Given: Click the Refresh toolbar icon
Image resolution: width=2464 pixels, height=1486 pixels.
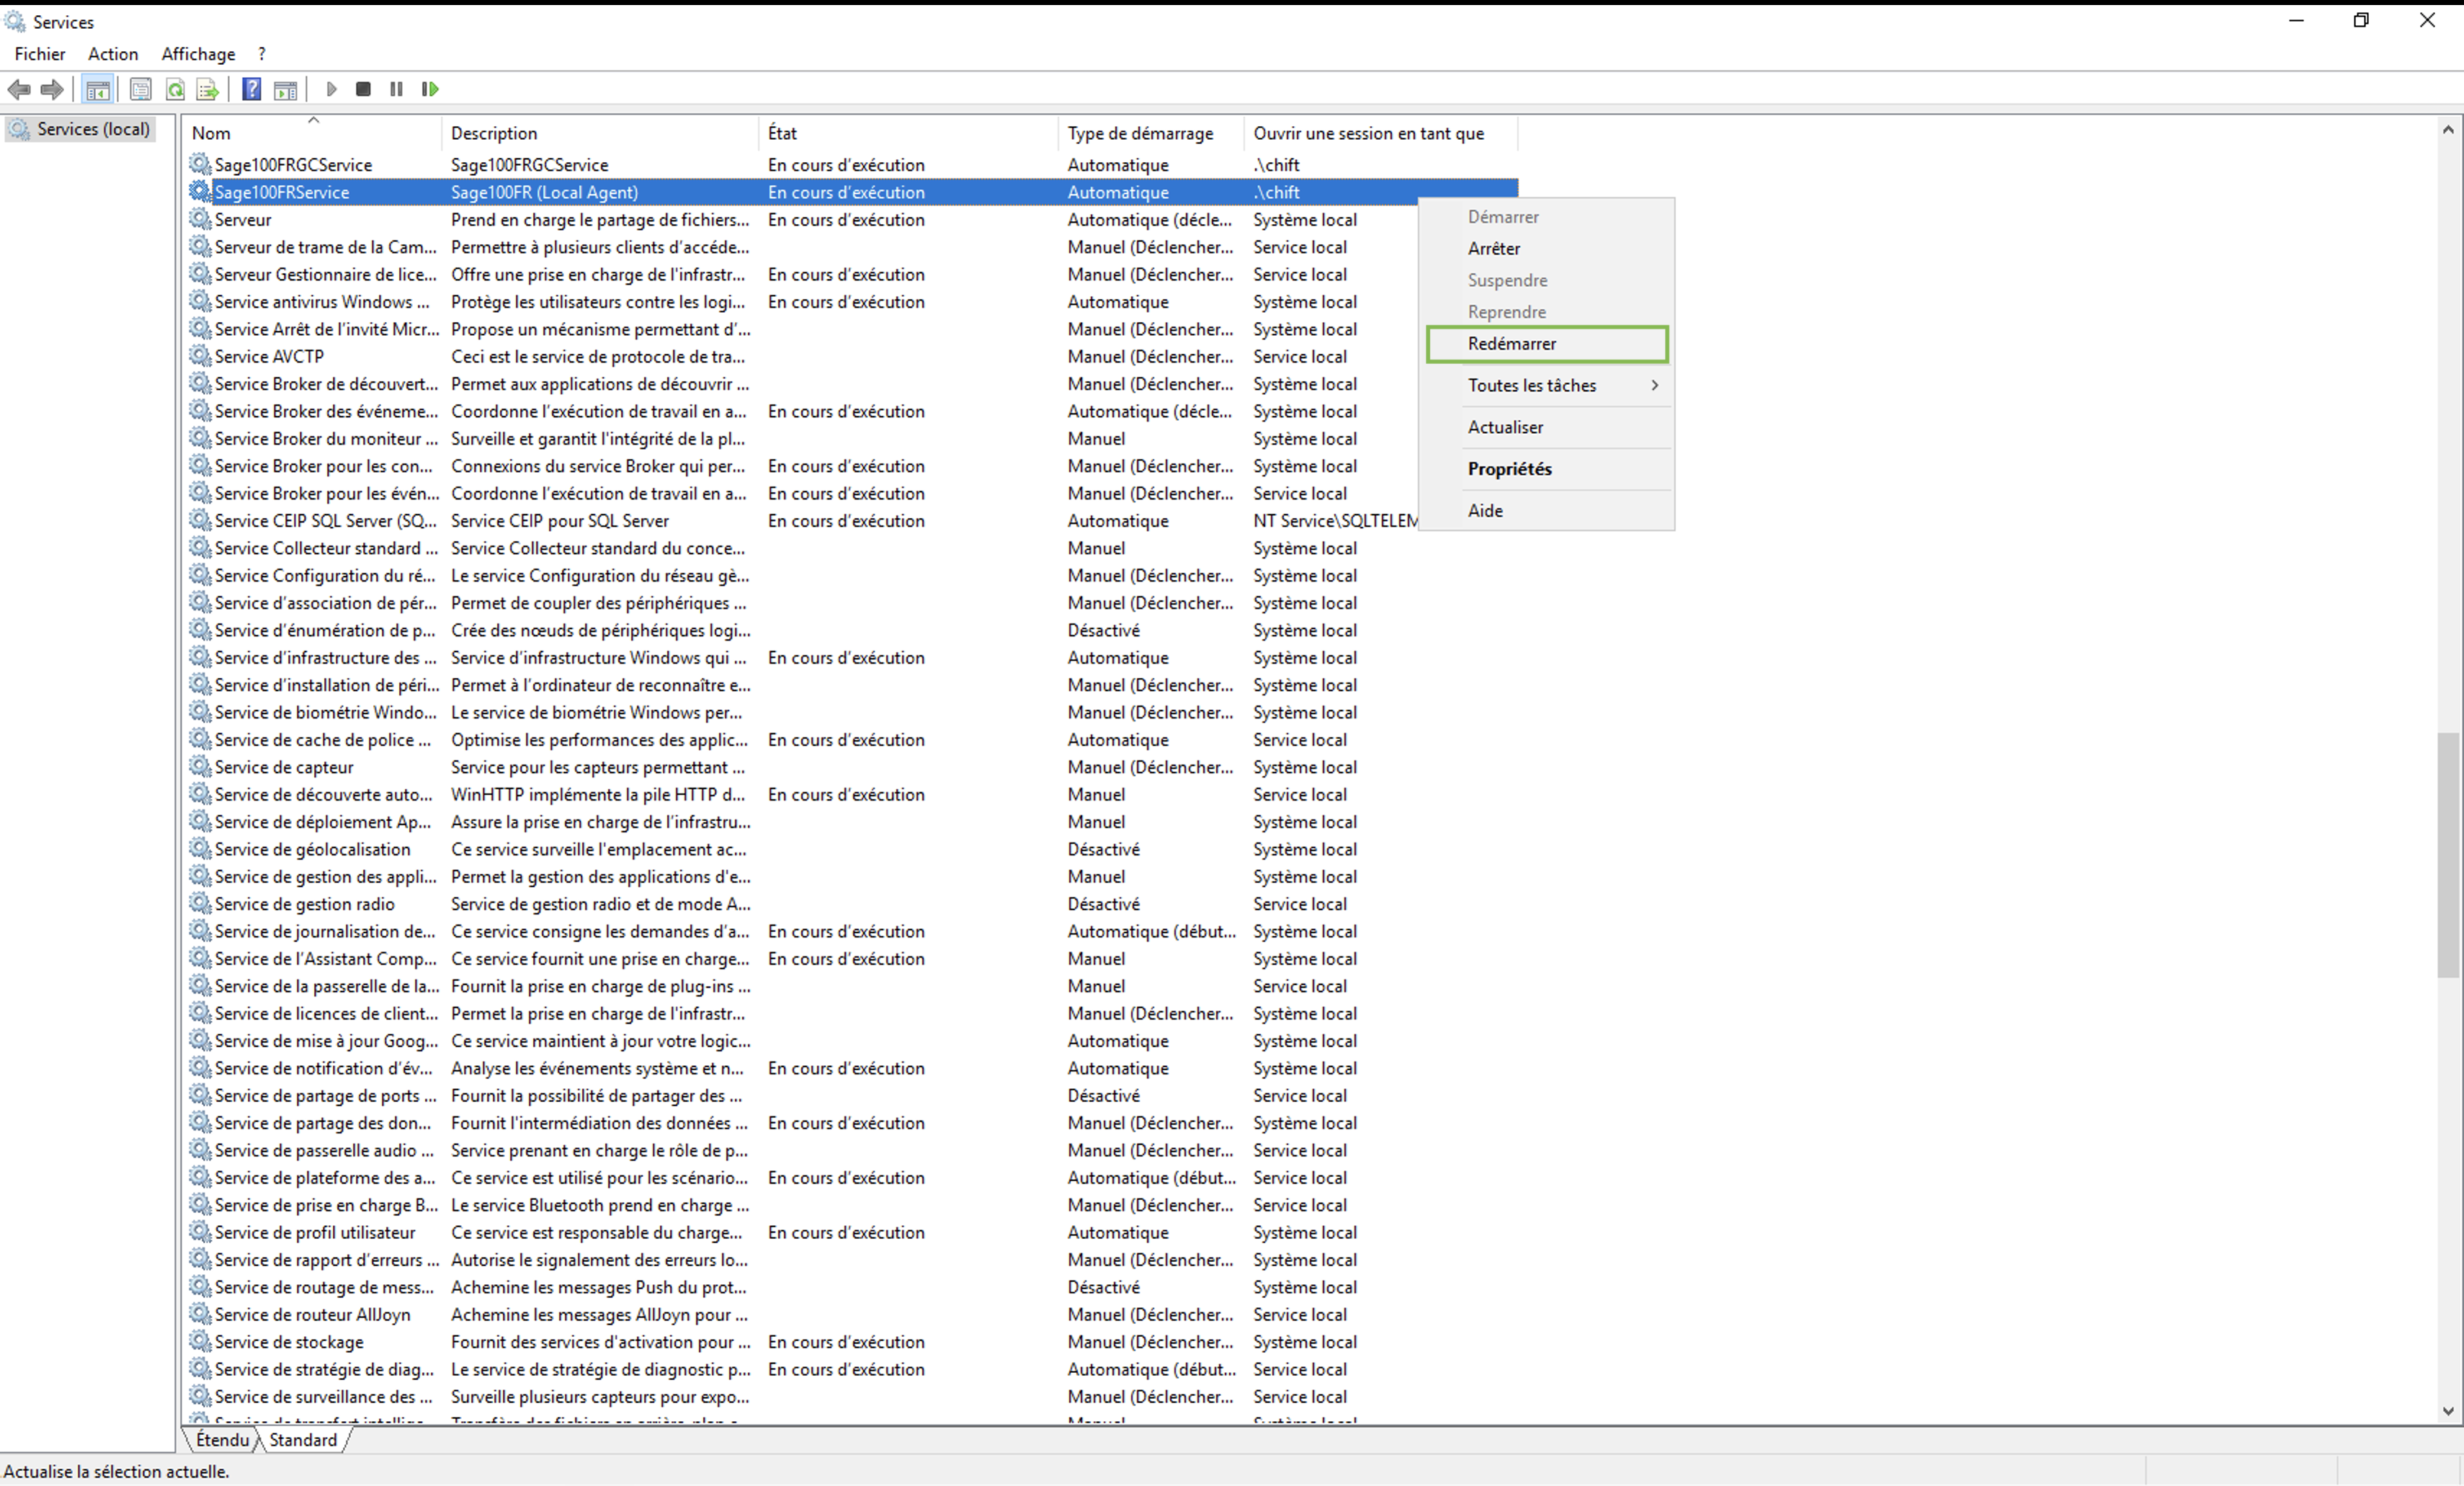Looking at the screenshot, I should [x=175, y=89].
